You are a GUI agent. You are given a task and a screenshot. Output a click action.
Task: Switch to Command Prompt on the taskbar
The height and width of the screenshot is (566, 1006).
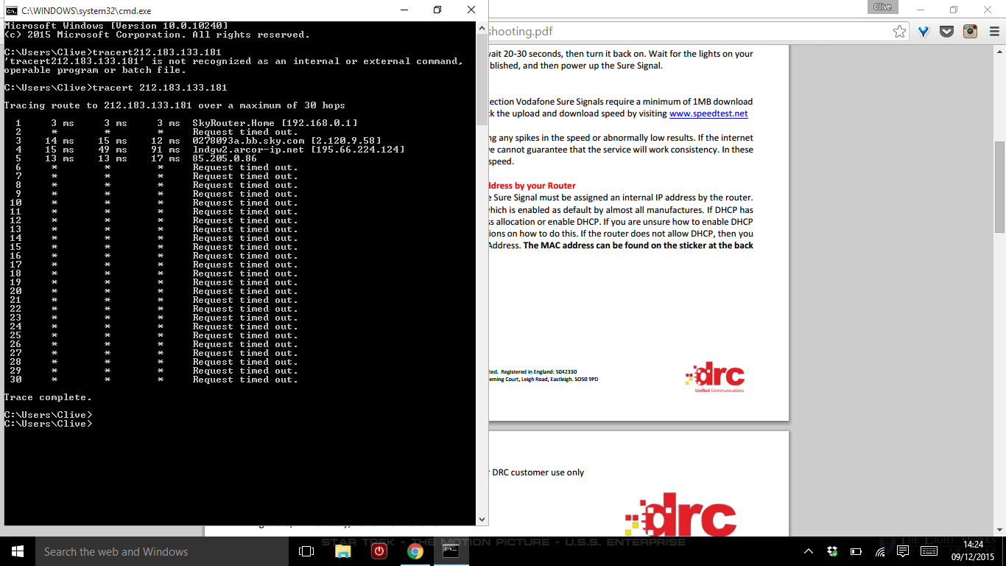[x=451, y=551]
